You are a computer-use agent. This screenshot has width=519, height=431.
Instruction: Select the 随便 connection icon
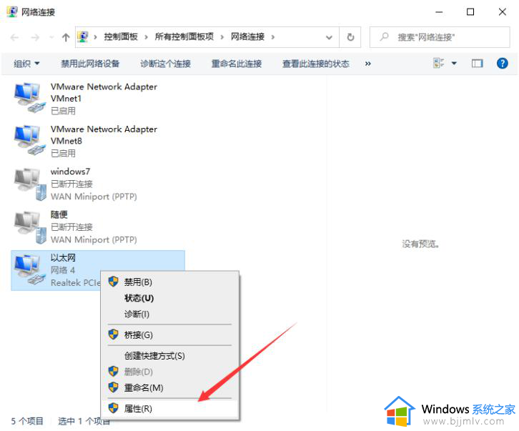30,227
